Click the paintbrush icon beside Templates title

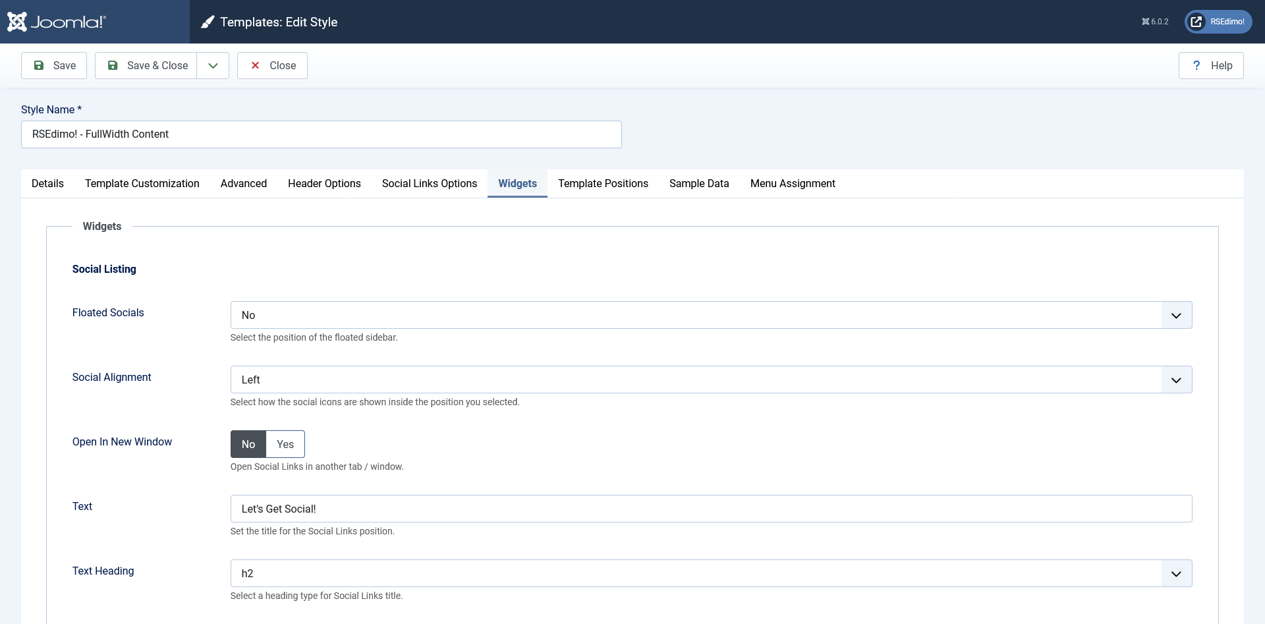[x=208, y=22]
